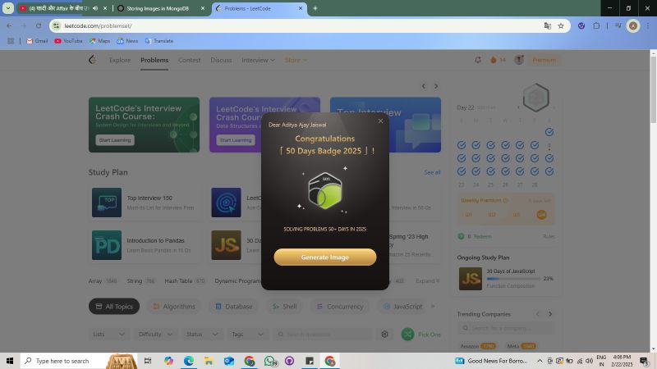Click the Pick One shuffle button
The width and height of the screenshot is (657, 369).
click(x=421, y=334)
